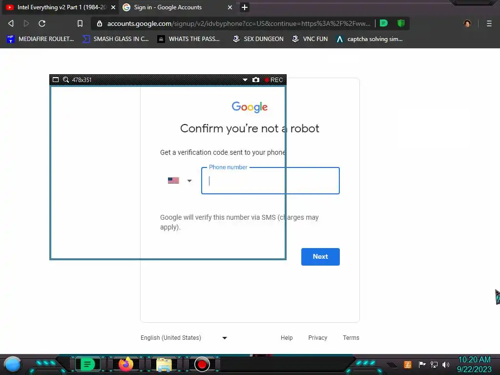
Task: Click the network tray icon
Action: tap(434, 364)
